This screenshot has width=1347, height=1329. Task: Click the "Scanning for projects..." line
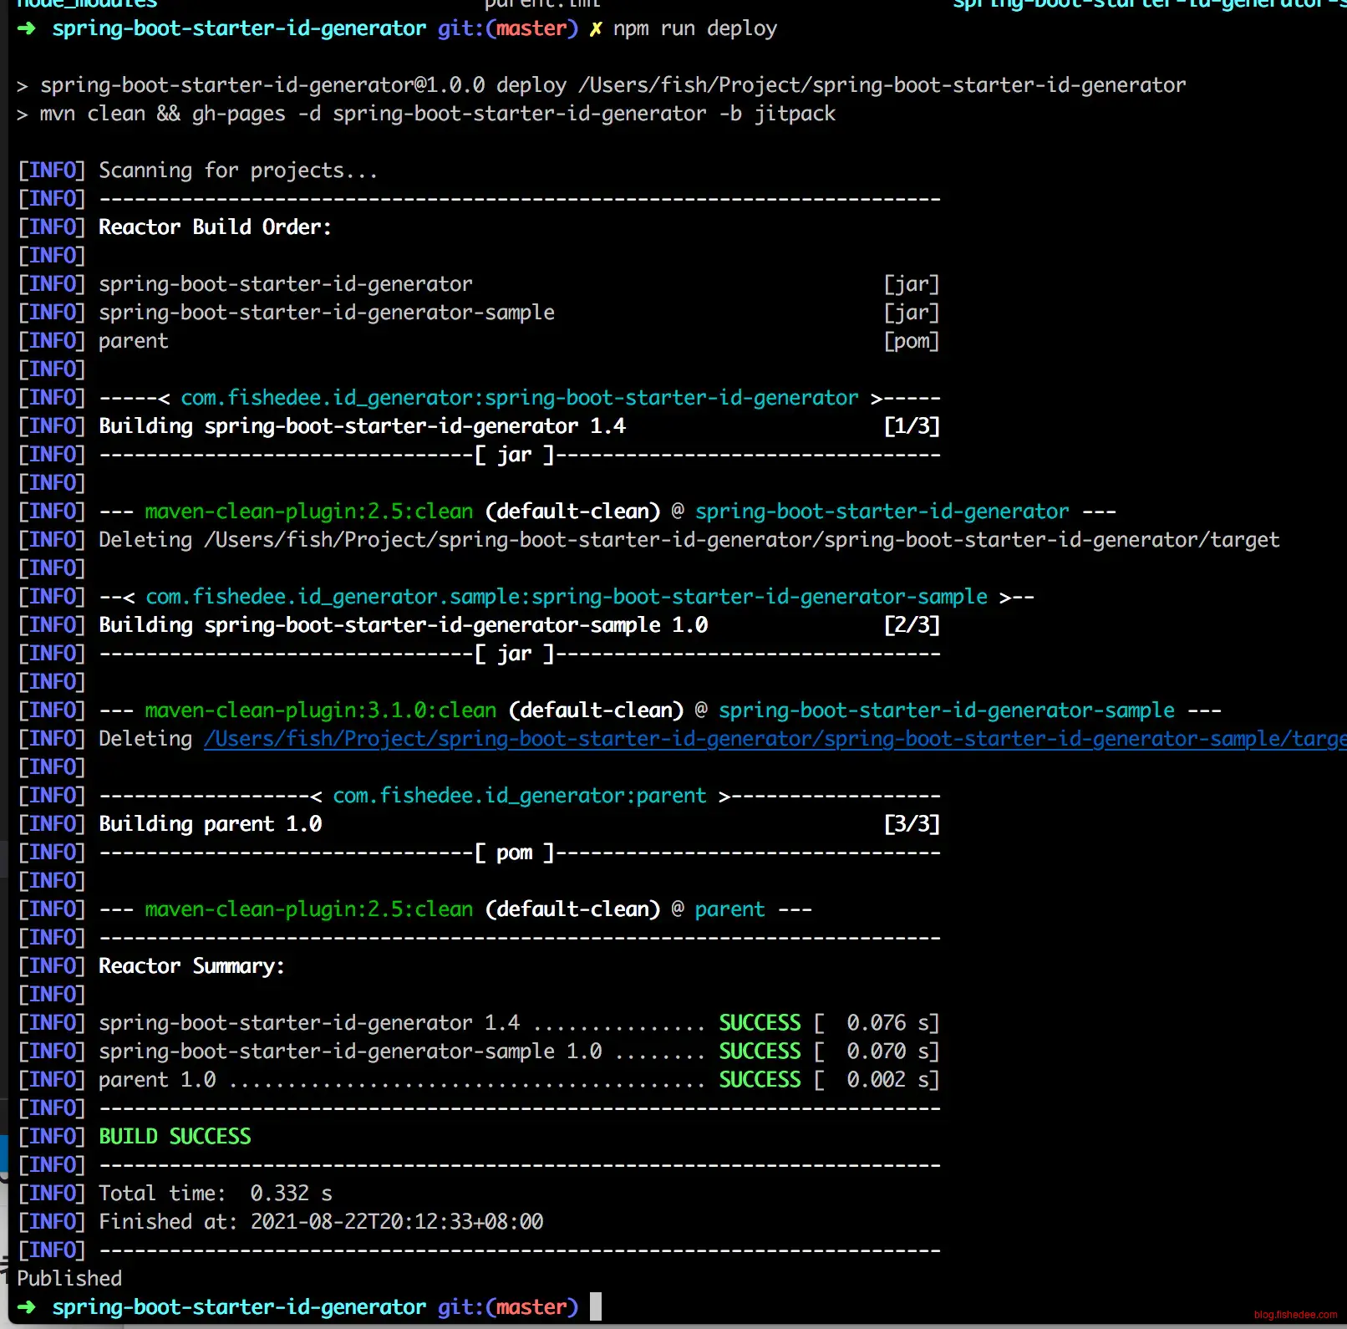pyautogui.click(x=238, y=171)
